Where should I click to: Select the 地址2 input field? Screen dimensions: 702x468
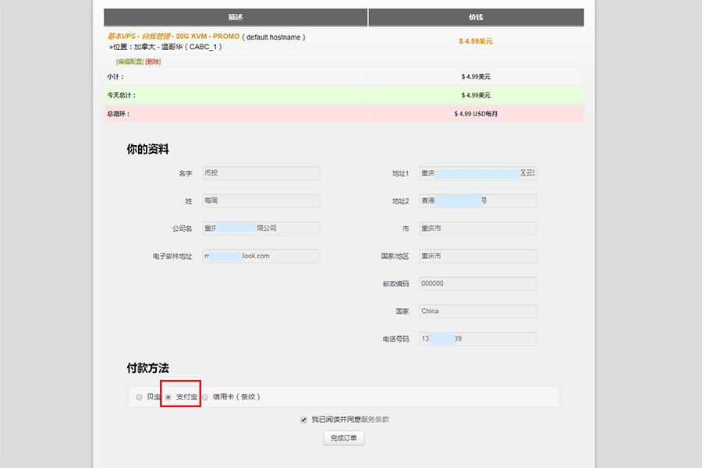coord(477,200)
